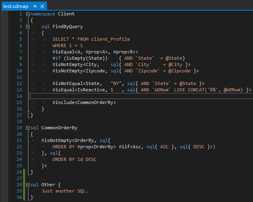Click the text 'Just another SQL.'
This screenshot has height=202, width=253.
pyautogui.click(x=65, y=191)
